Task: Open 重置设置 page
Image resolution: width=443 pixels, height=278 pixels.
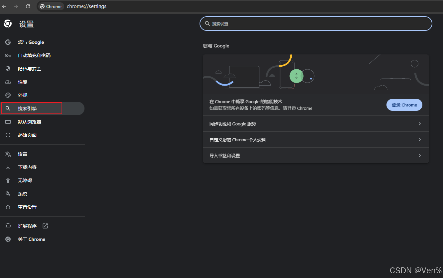Action: pos(42,207)
